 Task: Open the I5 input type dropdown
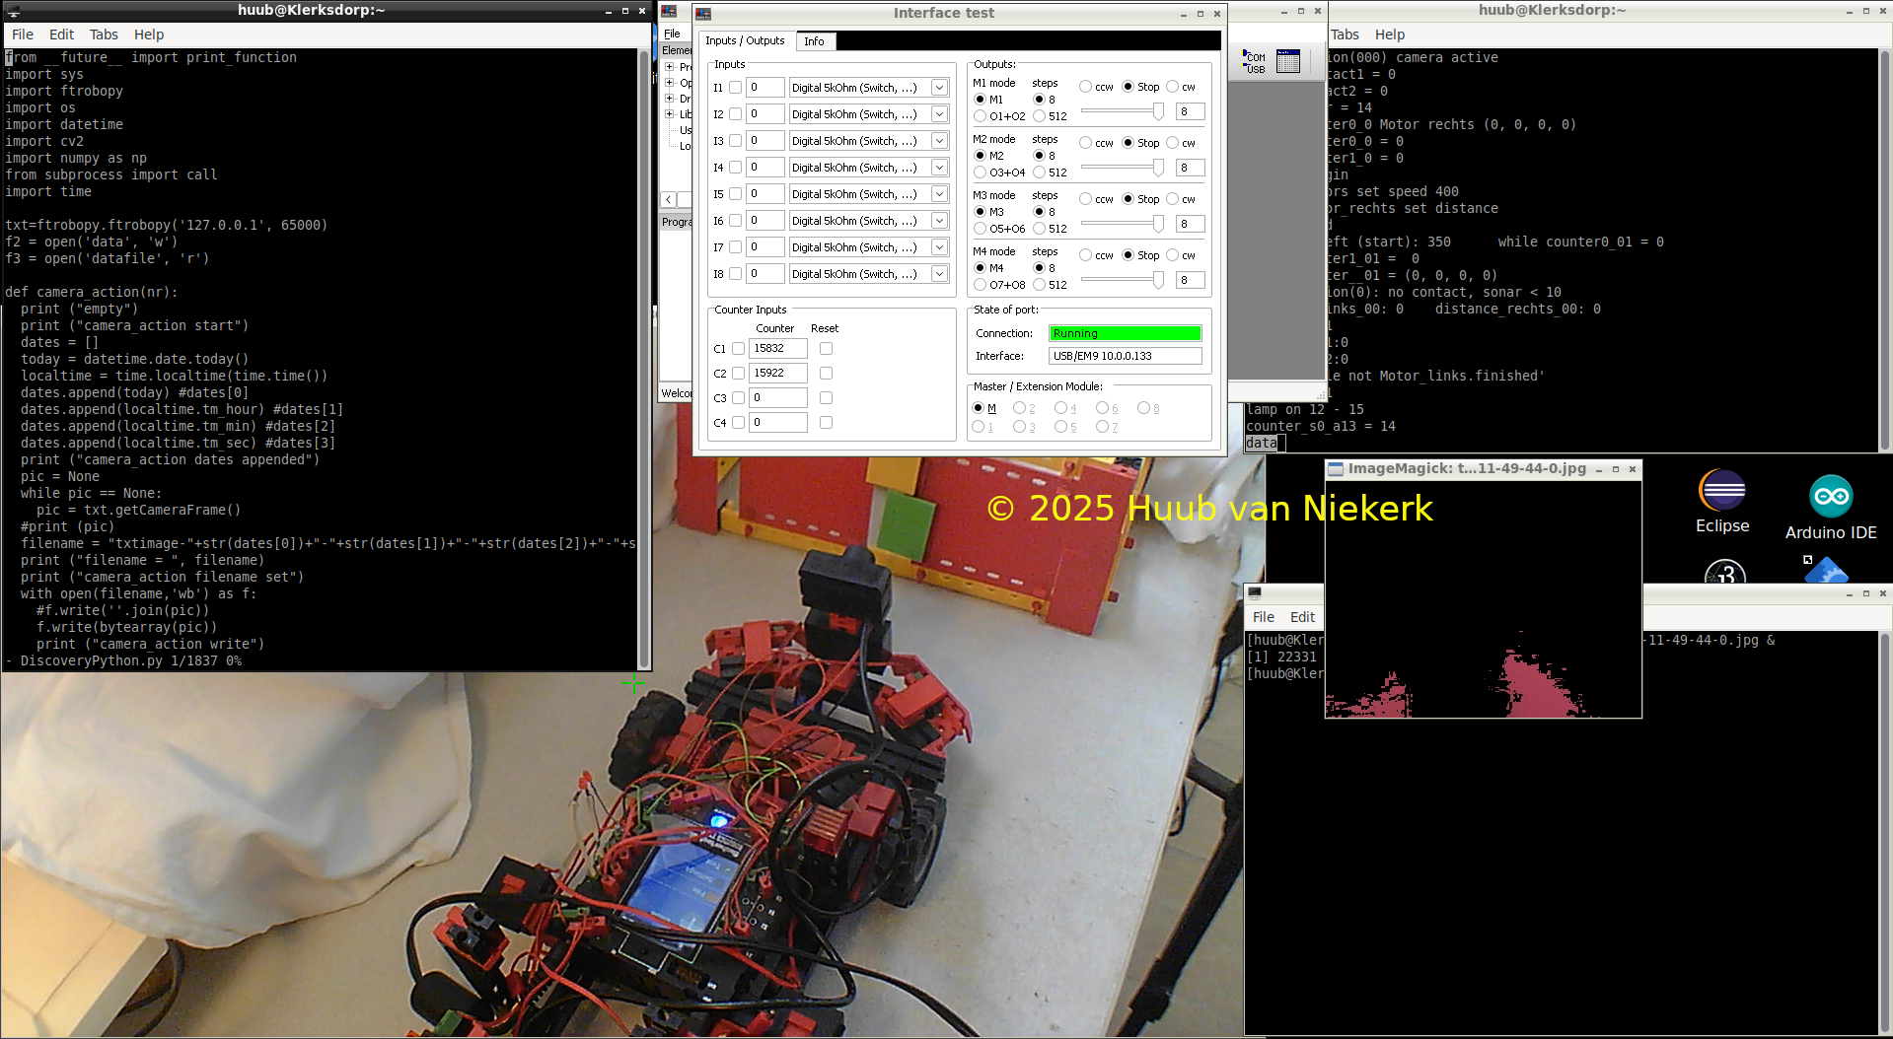point(939,194)
